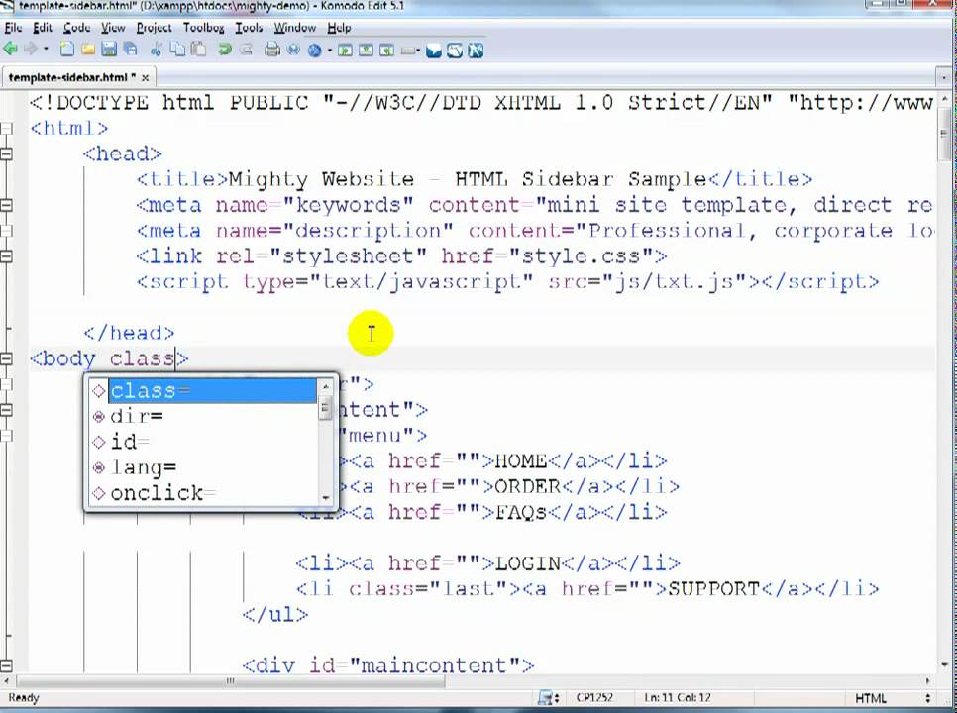The height and width of the screenshot is (713, 957).
Task: Open dropdown next to browser preview globe
Action: pos(330,51)
